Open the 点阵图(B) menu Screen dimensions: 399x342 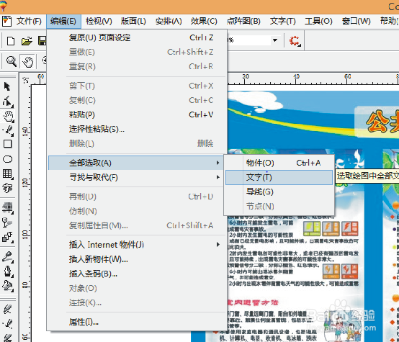(x=243, y=21)
